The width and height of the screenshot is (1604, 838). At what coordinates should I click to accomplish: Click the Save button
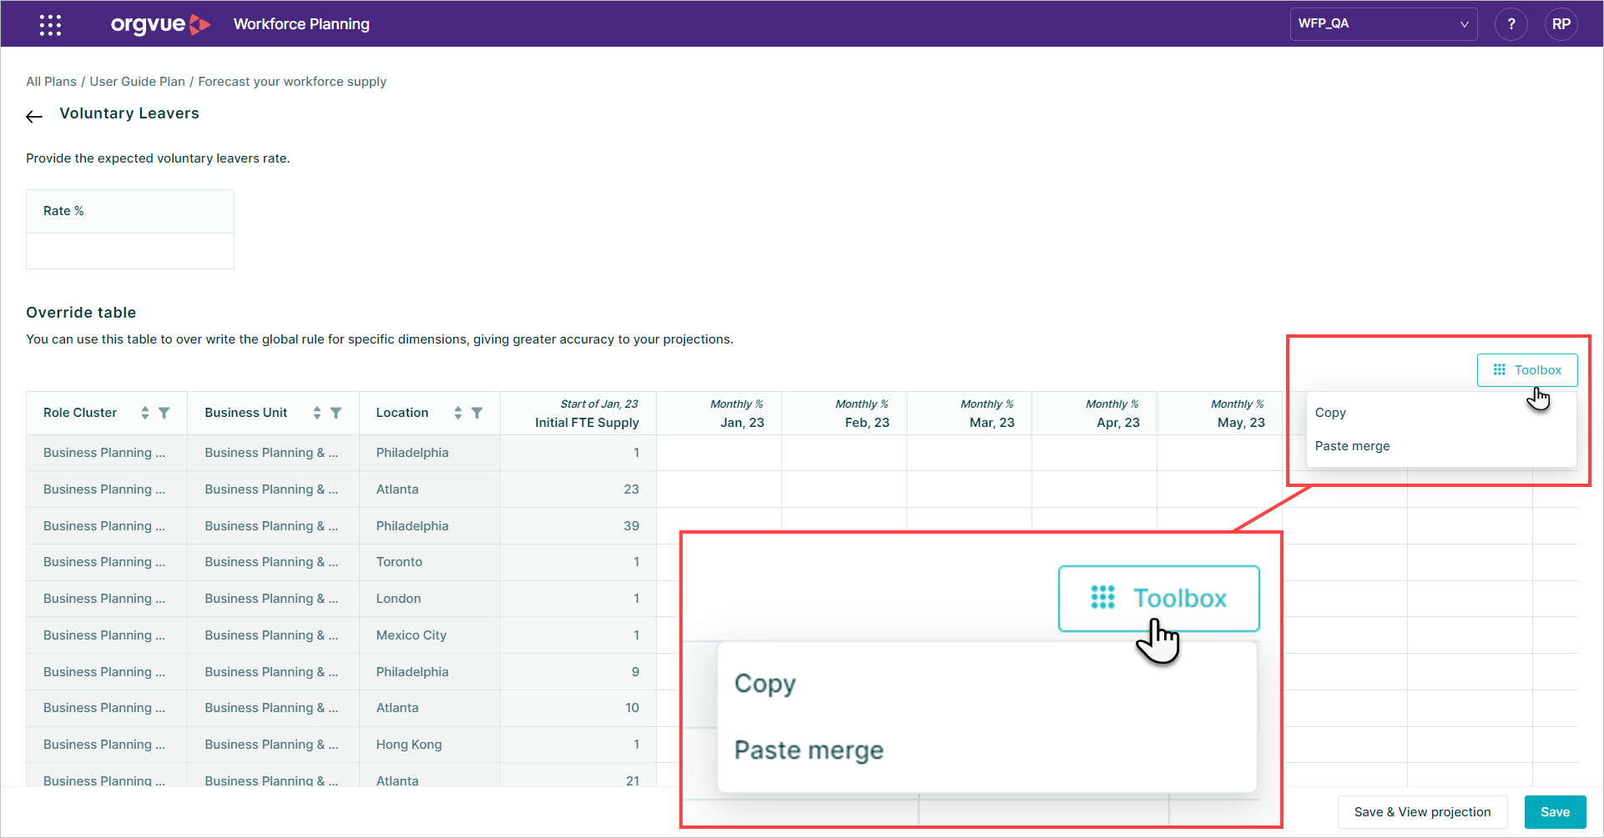[x=1554, y=811]
